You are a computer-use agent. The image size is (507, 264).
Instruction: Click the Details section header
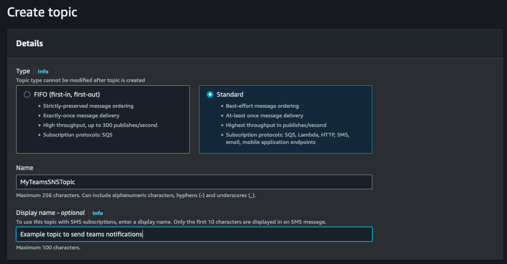(x=29, y=44)
